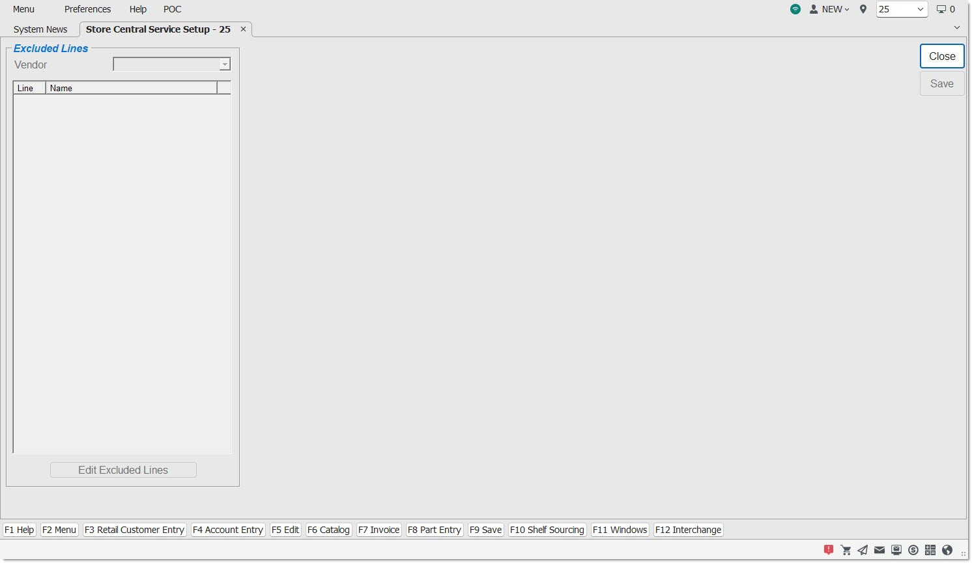Expand the NEW user dropdown
Viewport: 972px width, 563px height.
(830, 9)
